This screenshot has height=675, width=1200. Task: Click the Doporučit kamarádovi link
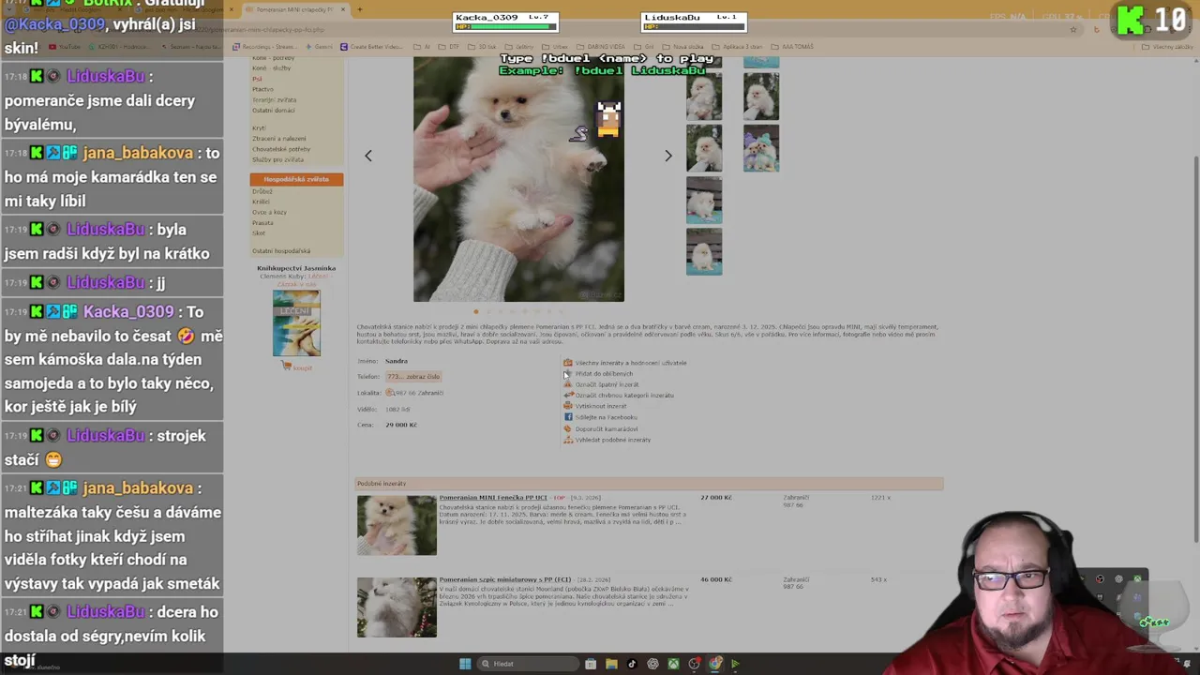(x=607, y=428)
